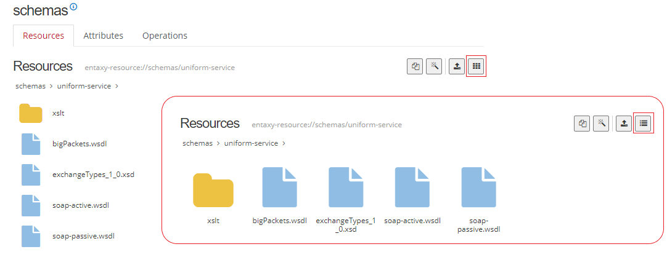Click the upload icon next to the list view button
The height and width of the screenshot is (260, 667).
click(624, 124)
